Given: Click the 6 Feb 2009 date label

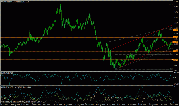Looking at the screenshot, I should (142, 105).
